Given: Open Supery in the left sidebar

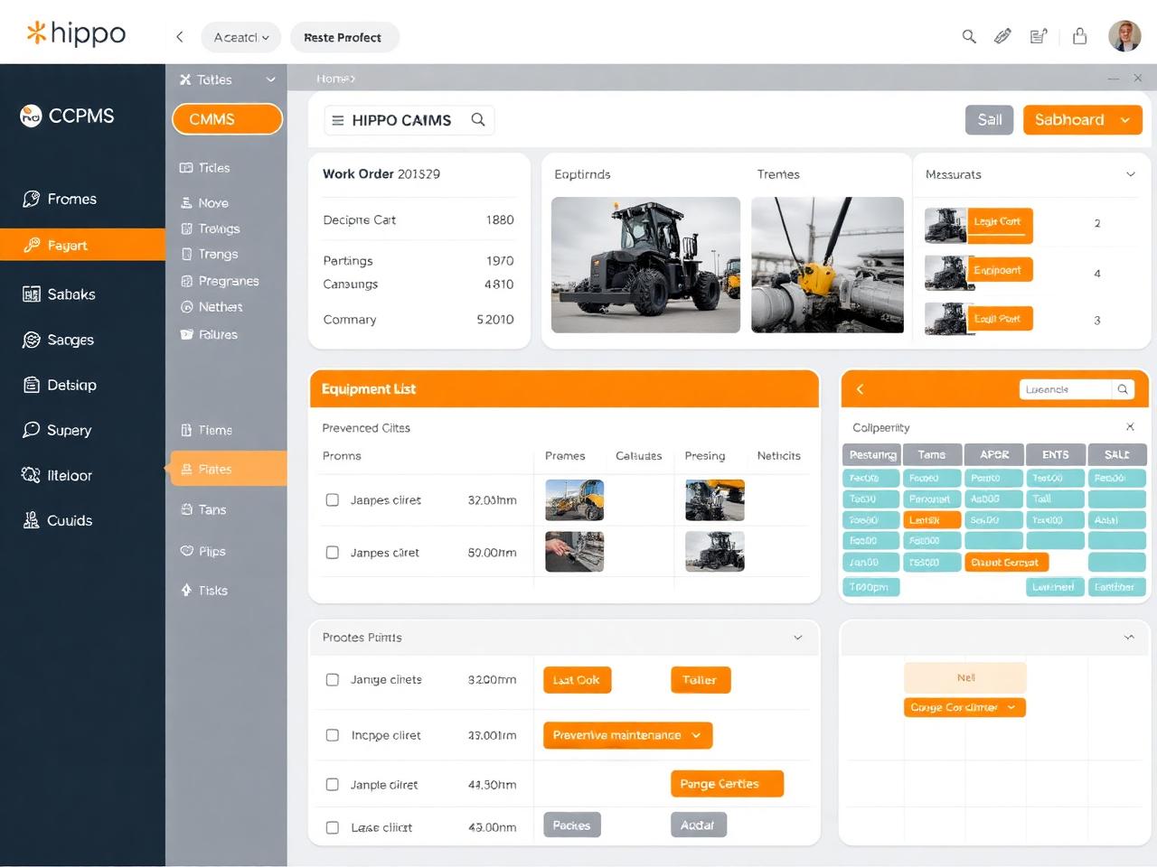Looking at the screenshot, I should coord(57,430).
